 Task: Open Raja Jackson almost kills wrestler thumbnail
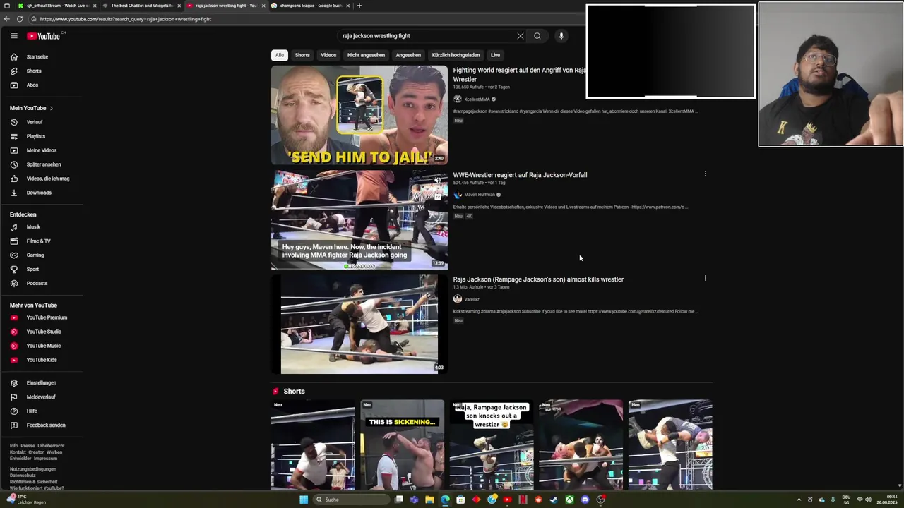359,324
